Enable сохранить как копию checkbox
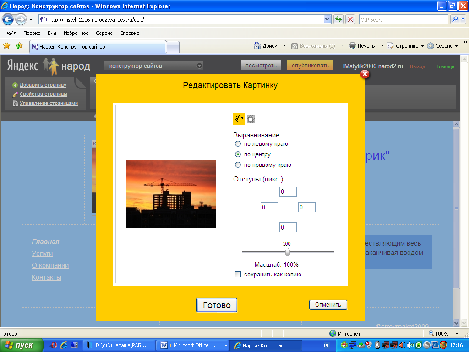 click(x=238, y=274)
